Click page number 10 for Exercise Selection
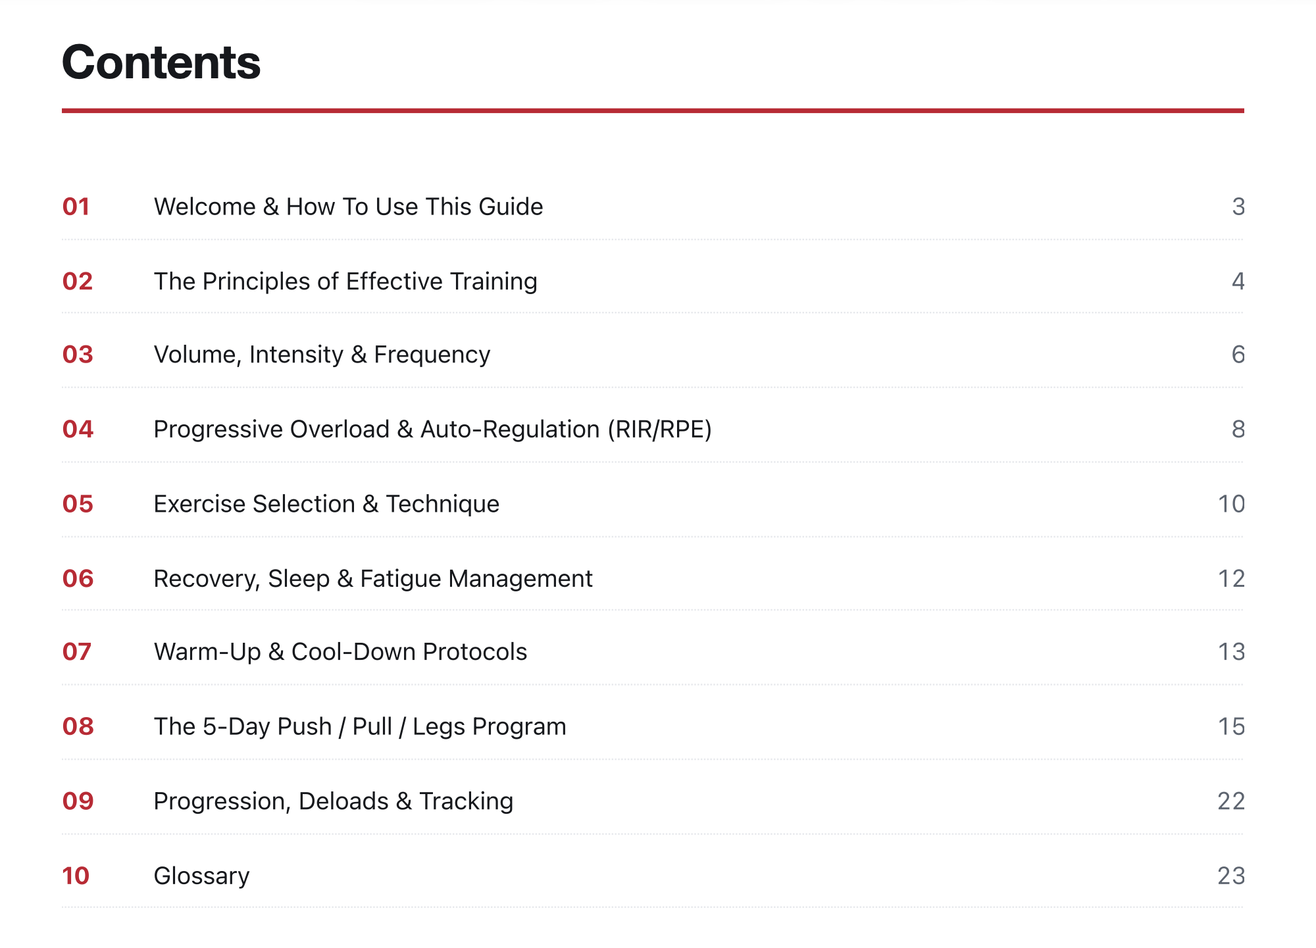The width and height of the screenshot is (1316, 948). click(1231, 504)
